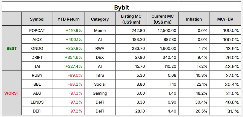243x117 pixels.
Task: Click the Symbol column header
Action: [x=37, y=19]
